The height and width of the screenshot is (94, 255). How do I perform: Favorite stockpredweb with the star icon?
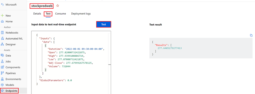tap(58, 6)
